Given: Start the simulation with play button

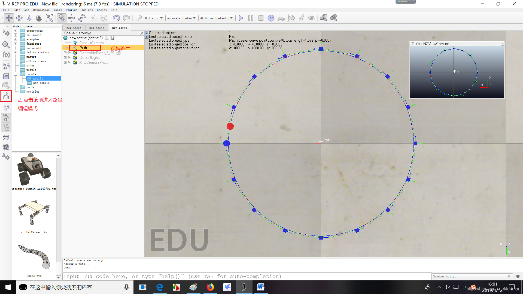Looking at the screenshot, I should pos(241,18).
